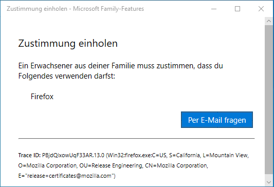This screenshot has width=274, height=187.
Task: Click the L=Mountain View text
Action: [x=226, y=155]
